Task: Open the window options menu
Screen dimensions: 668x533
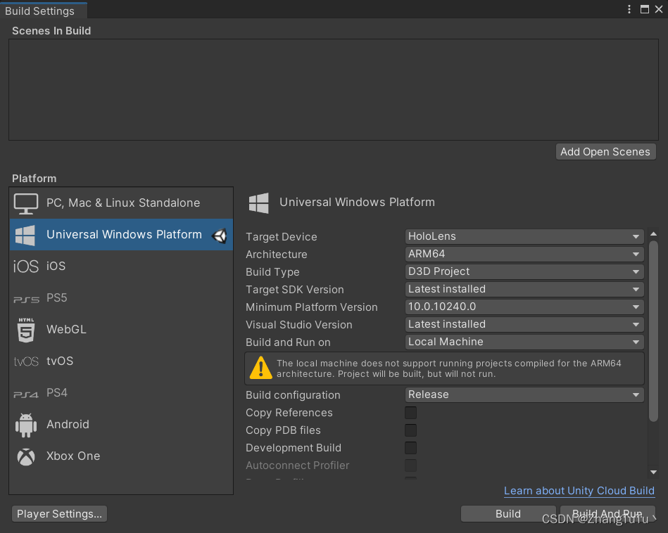Action: (630, 8)
